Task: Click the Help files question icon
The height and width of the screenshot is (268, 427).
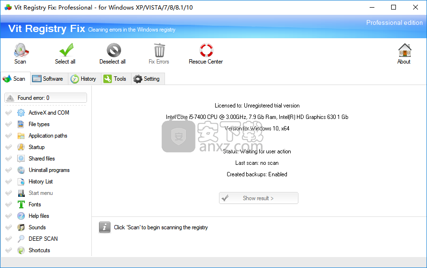Action: point(21,216)
